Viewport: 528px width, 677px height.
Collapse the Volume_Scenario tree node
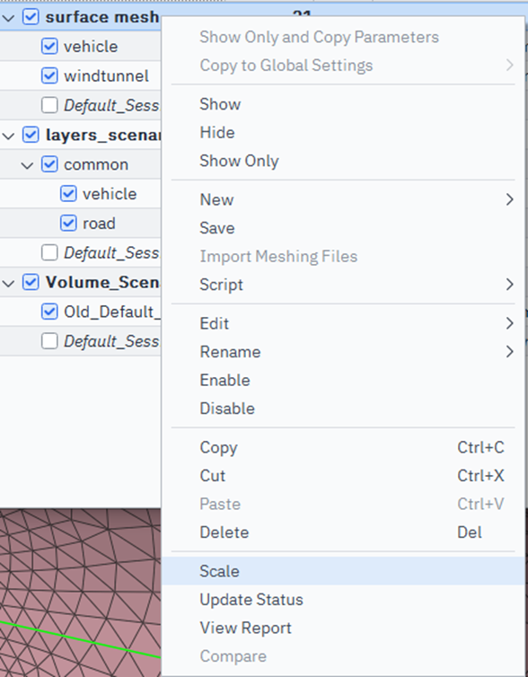9,284
